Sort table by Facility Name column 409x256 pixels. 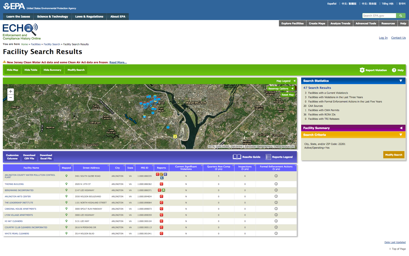31,168
